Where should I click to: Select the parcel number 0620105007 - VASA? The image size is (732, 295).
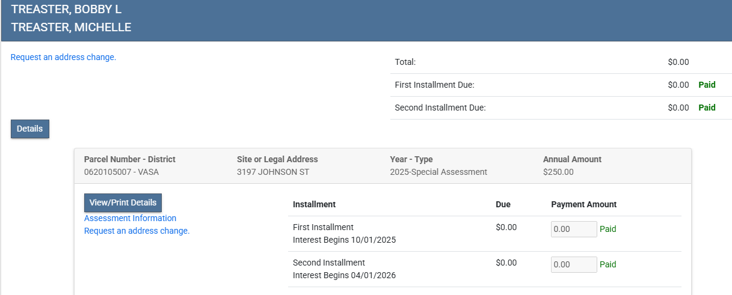click(x=121, y=172)
